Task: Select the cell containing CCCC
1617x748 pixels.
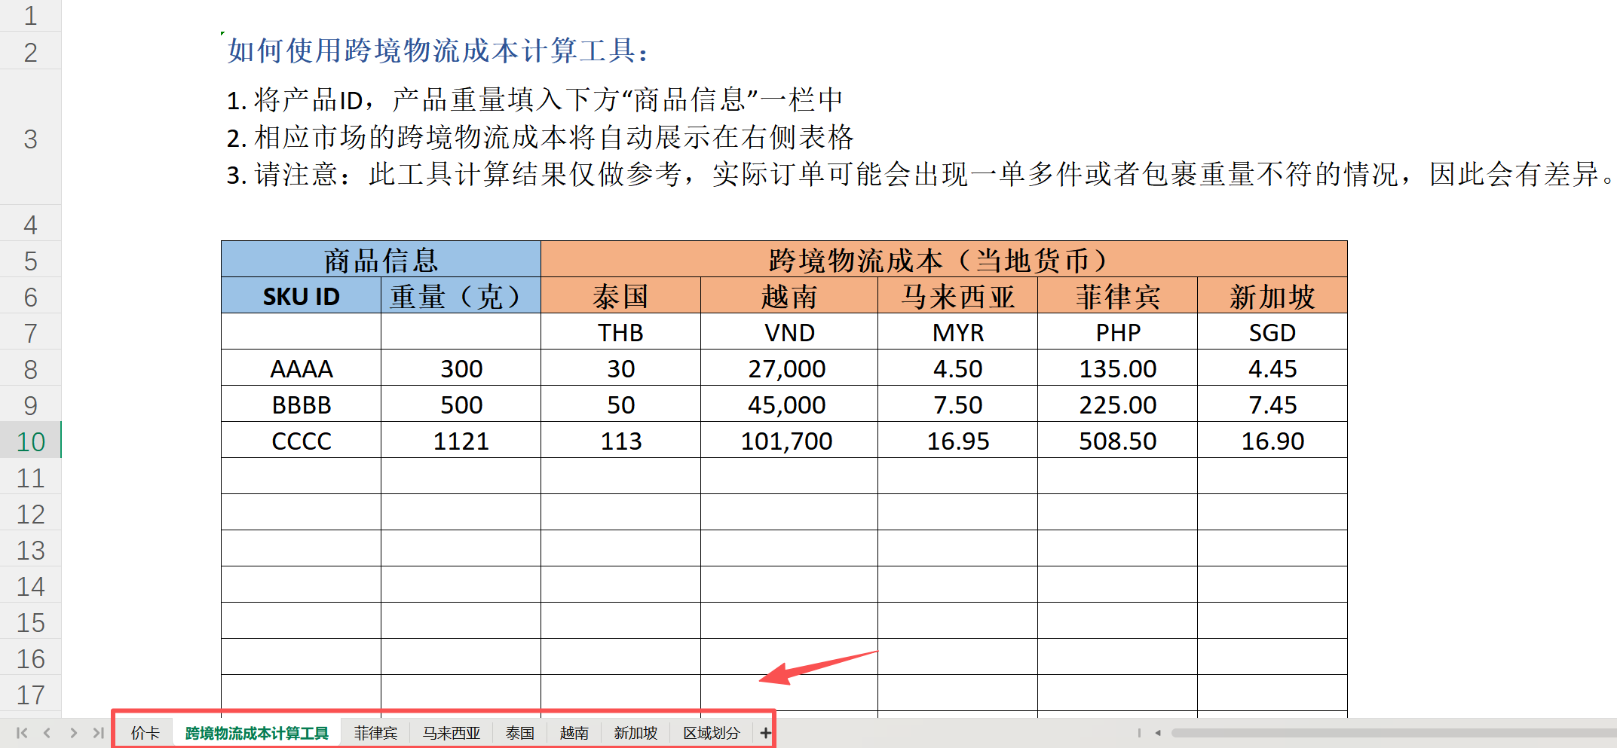Action: click(301, 441)
